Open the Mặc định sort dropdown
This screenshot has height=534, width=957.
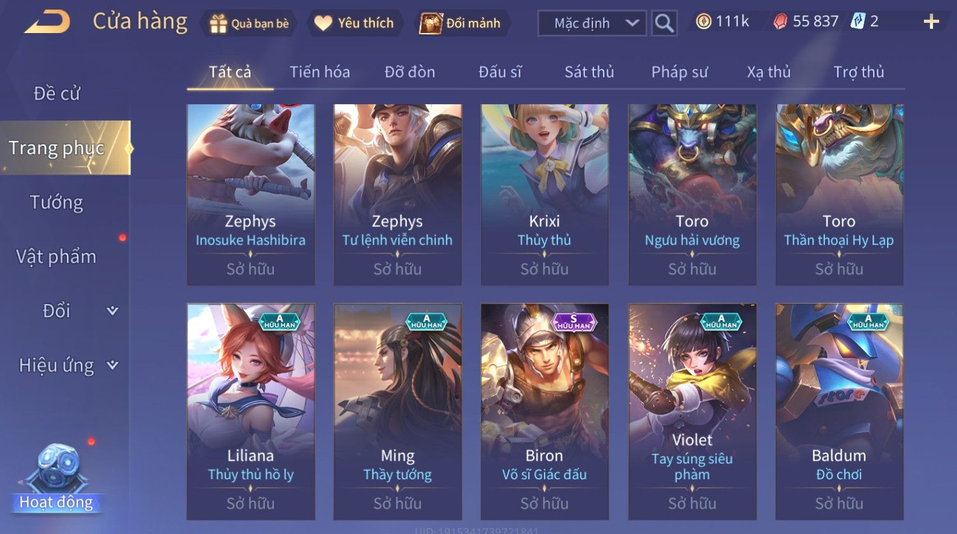592,23
